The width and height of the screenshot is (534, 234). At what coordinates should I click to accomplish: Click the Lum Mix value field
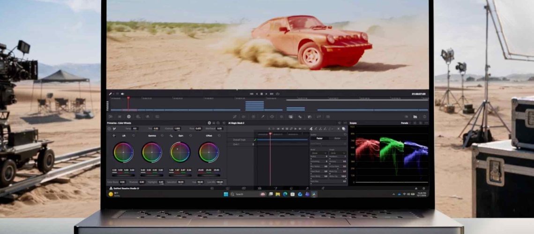219,182
